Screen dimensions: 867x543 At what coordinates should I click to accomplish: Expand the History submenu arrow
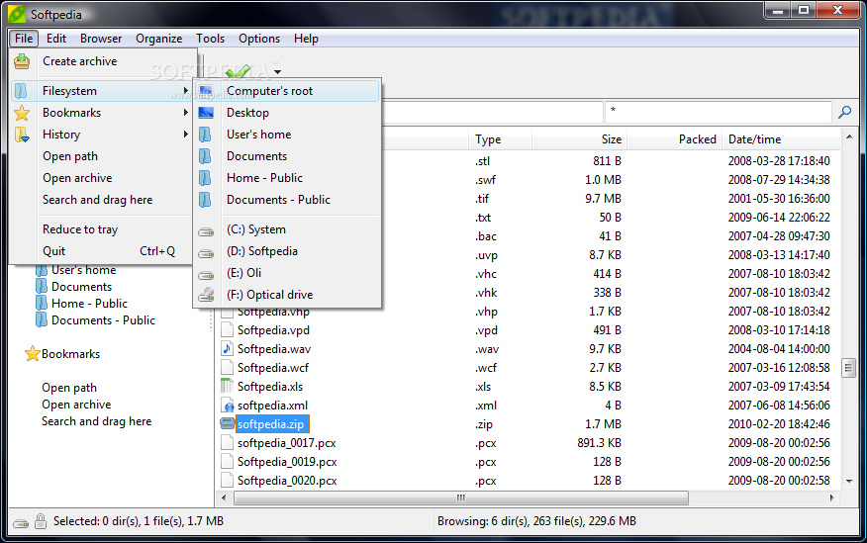click(x=186, y=135)
